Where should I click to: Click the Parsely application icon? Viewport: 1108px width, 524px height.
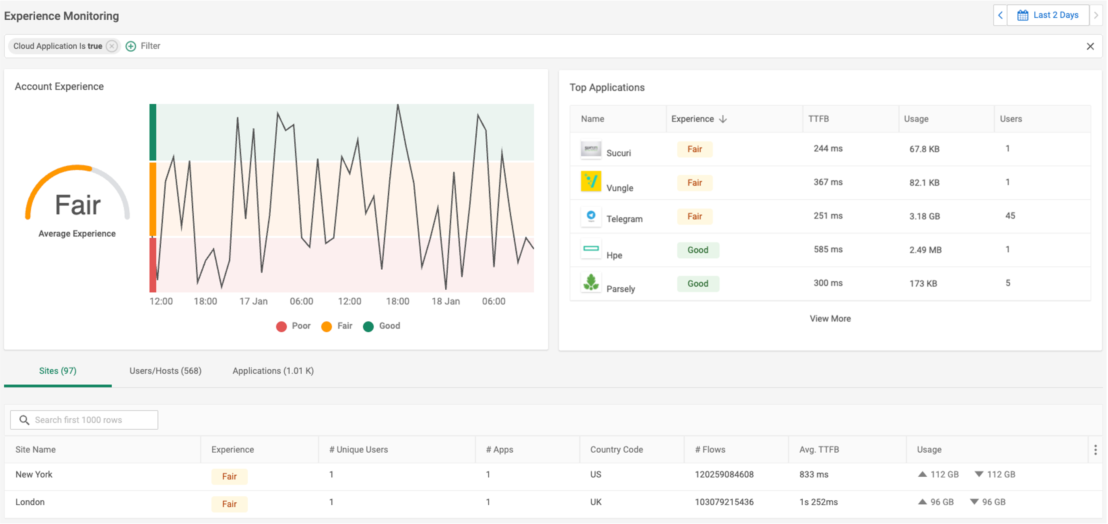(x=591, y=283)
